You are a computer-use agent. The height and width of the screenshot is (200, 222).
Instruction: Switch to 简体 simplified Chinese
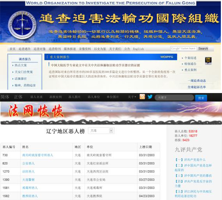[5, 97]
